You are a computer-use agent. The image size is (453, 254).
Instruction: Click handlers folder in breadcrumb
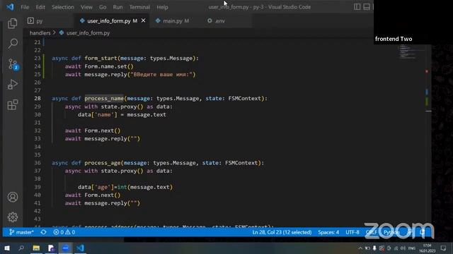[40, 33]
